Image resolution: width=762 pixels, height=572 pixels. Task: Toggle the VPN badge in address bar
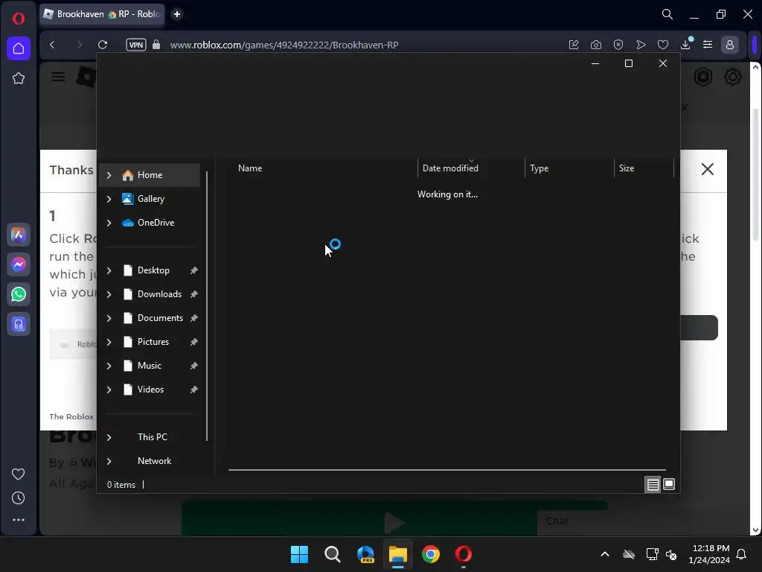point(136,45)
